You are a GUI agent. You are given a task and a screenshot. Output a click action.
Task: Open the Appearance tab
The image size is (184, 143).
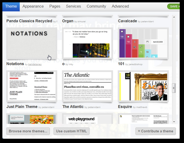(33, 6)
